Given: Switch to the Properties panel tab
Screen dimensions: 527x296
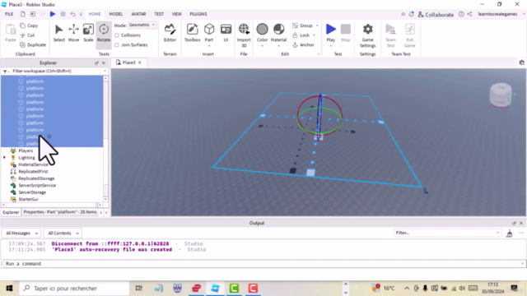Looking at the screenshot, I should [x=59, y=212].
